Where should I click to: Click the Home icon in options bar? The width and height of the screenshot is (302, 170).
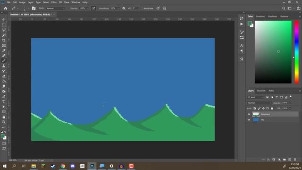pos(6,8)
